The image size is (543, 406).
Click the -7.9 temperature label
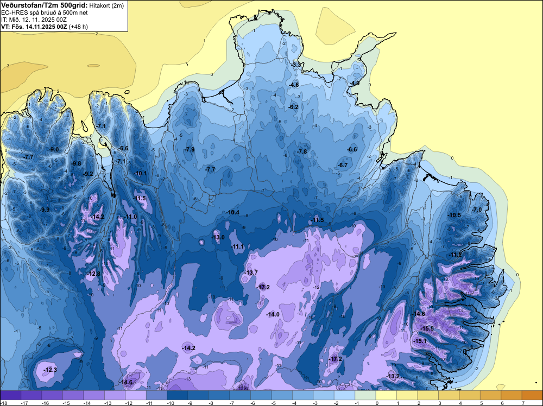click(x=190, y=149)
